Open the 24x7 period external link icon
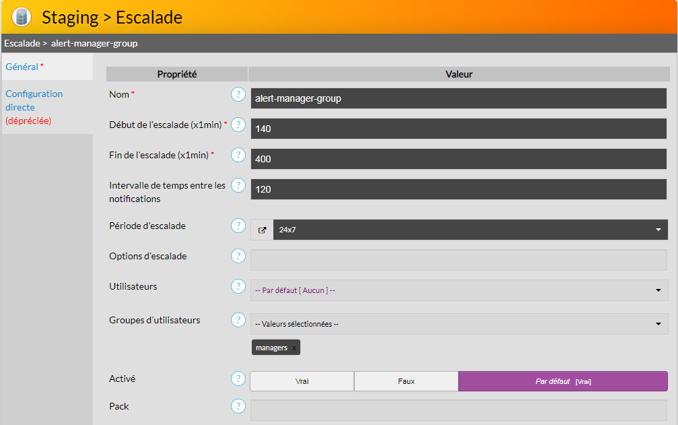Screen dimensions: 678x425 point(262,230)
